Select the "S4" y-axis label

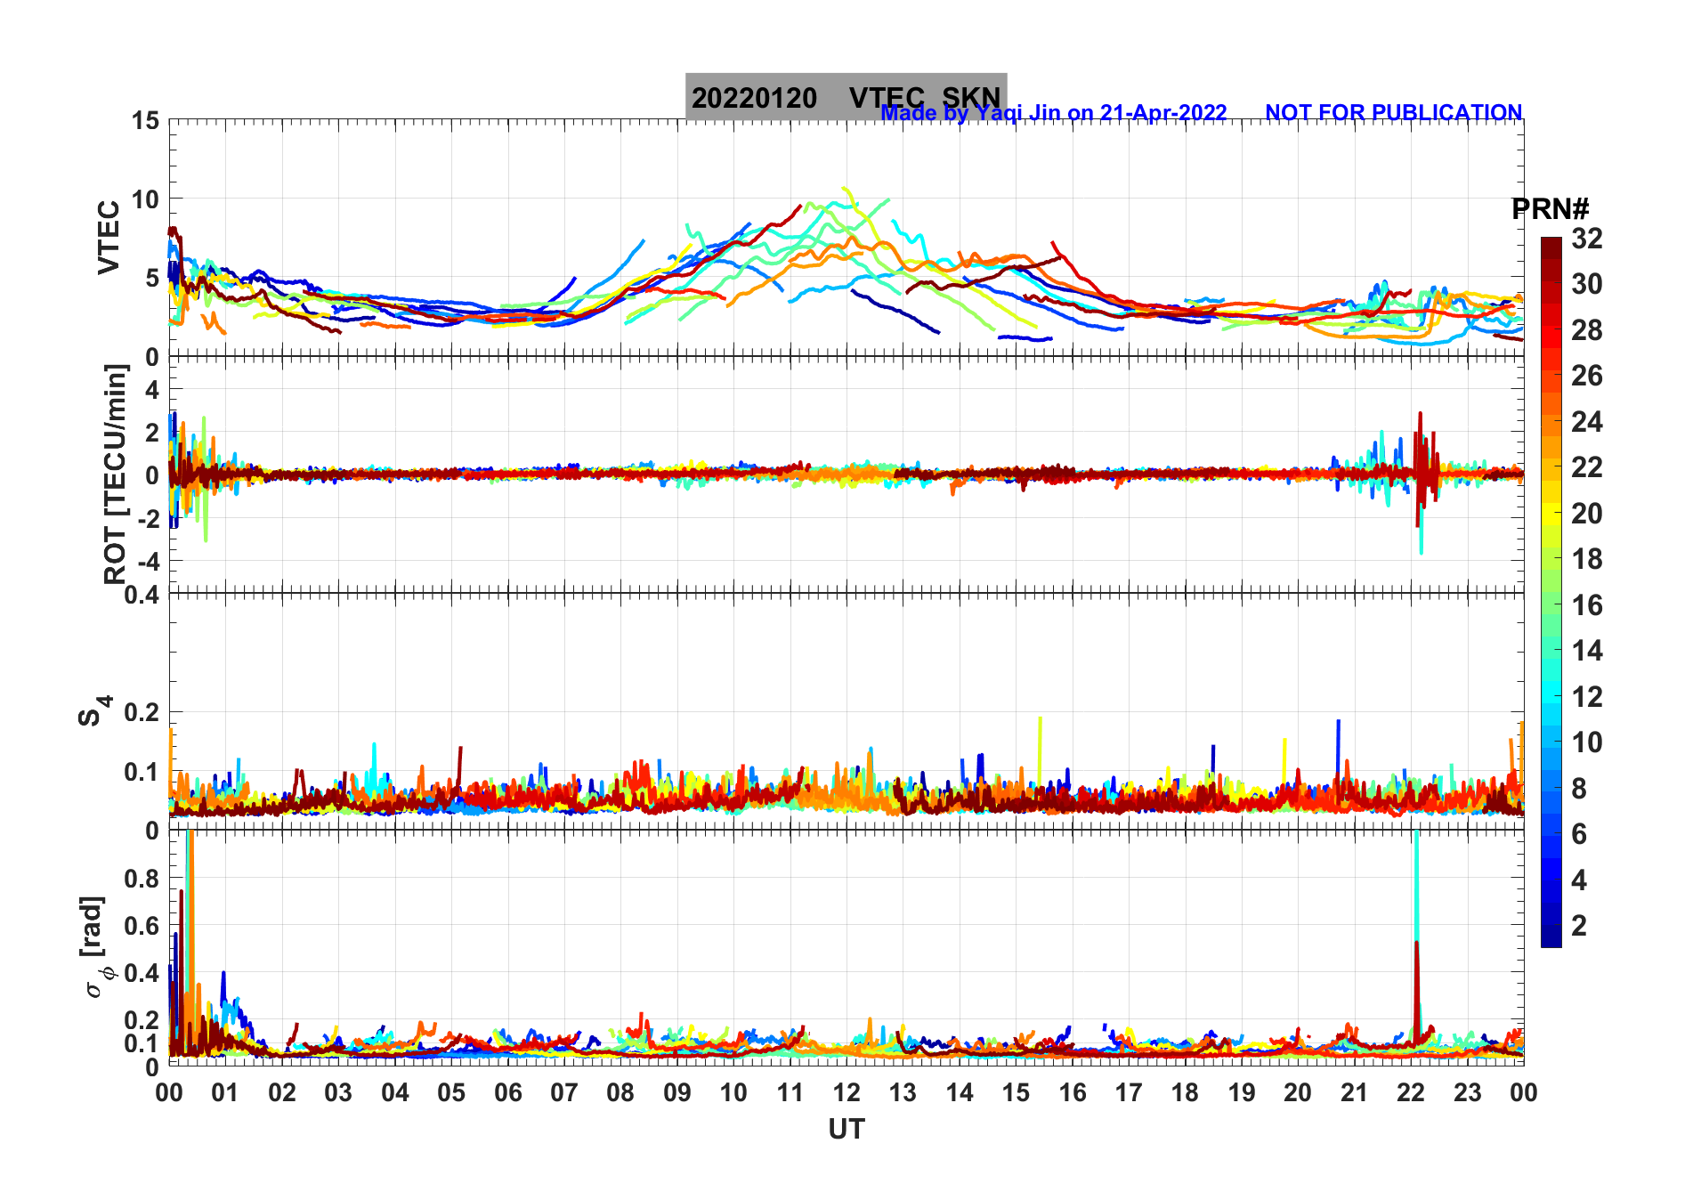[93, 711]
